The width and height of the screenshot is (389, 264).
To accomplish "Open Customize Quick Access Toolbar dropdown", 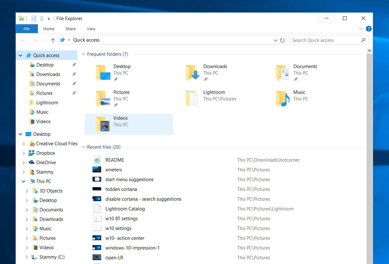I will [49, 19].
